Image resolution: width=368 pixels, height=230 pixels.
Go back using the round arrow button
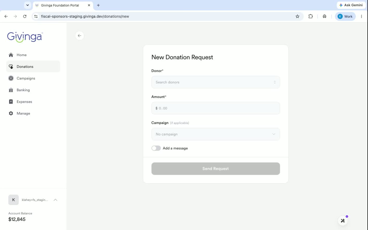click(80, 36)
